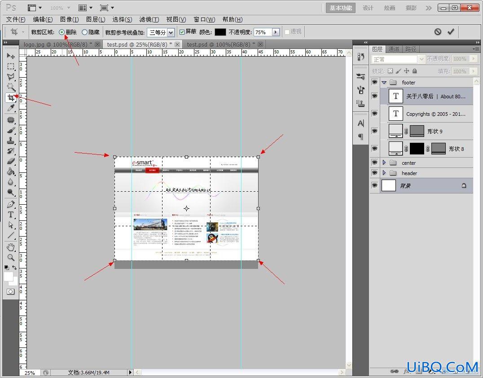
Task: Hide the Copyrights text layer
Action: point(374,114)
